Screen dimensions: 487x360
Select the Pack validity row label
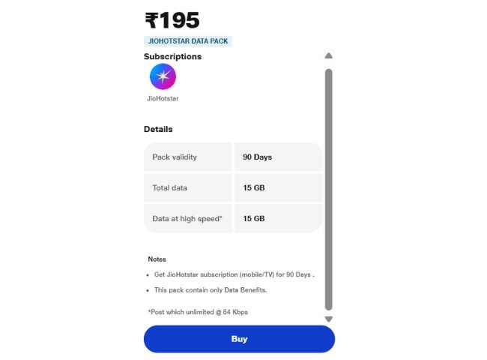pos(175,157)
